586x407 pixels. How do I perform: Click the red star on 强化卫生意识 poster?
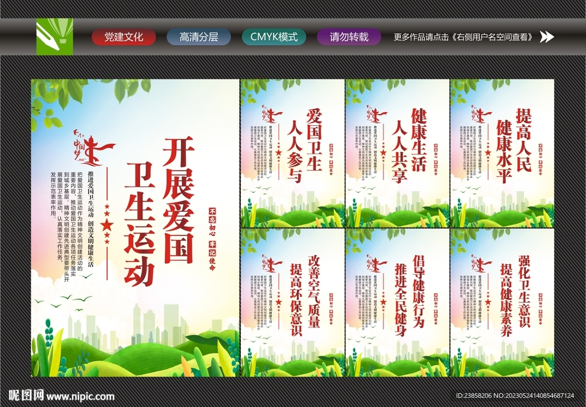tap(488, 302)
